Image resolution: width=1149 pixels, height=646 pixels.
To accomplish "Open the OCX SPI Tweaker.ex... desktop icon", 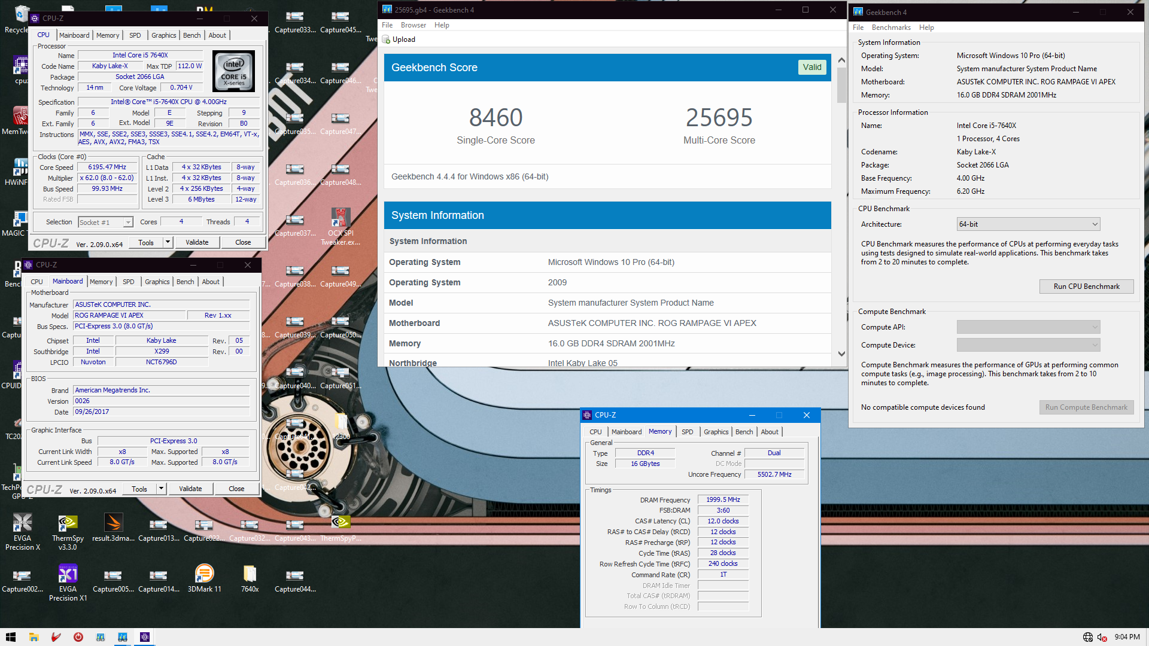I will coord(341,227).
